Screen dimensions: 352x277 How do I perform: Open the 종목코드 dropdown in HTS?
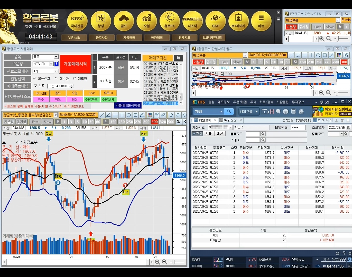point(341,134)
